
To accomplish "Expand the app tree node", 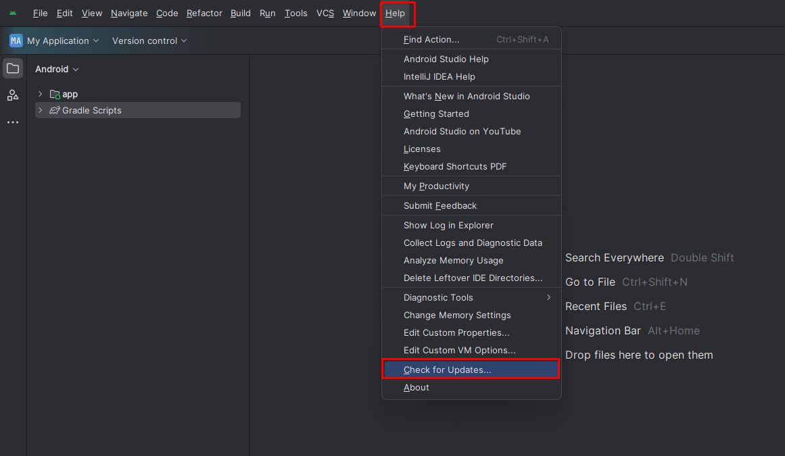I will pos(40,94).
